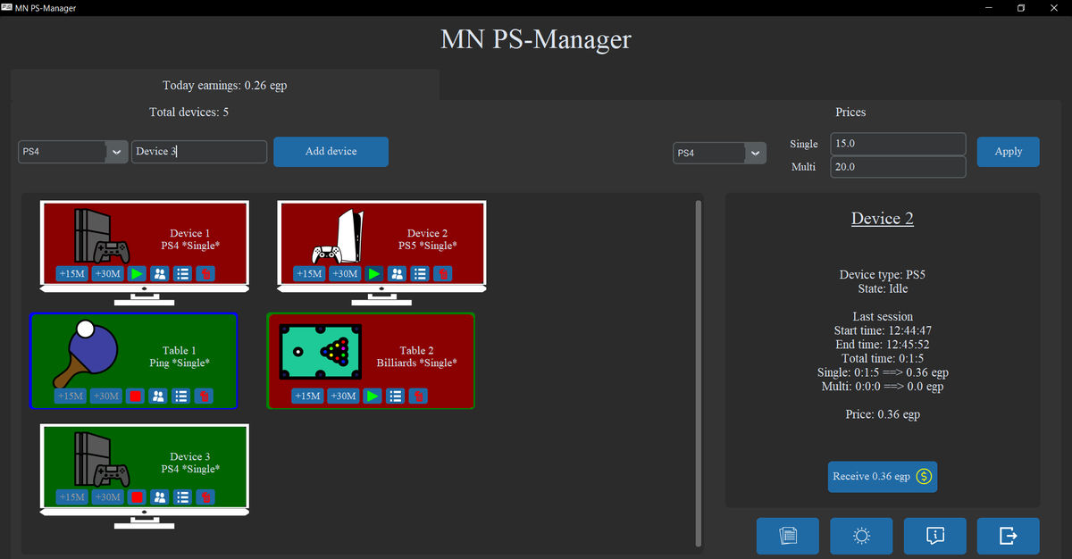Start session on Table 2 Billiards
The width and height of the screenshot is (1072, 559).
(x=373, y=396)
